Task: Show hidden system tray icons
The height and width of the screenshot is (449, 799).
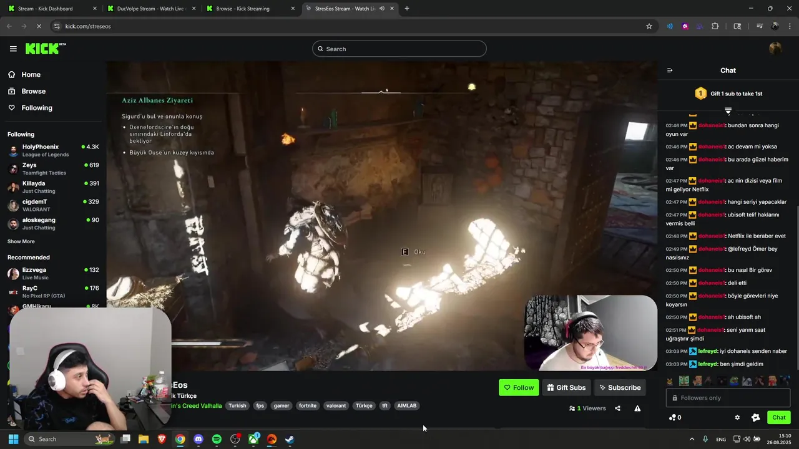Action: (692, 439)
